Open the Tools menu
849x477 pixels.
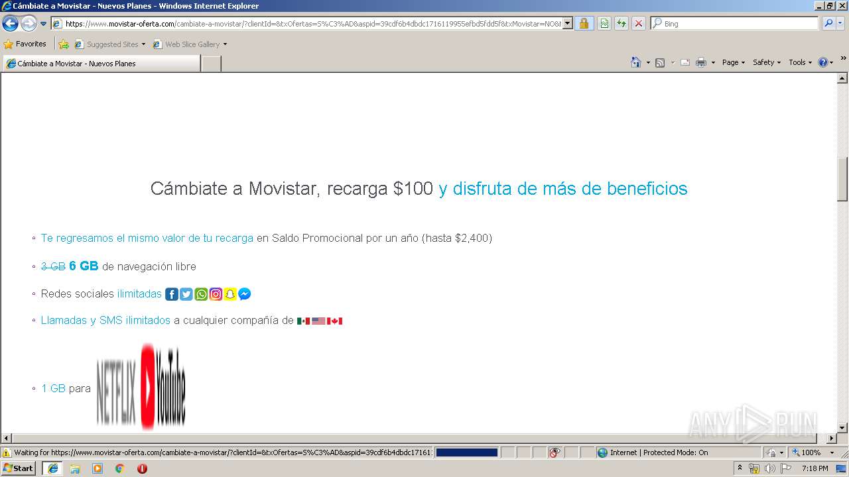point(800,62)
